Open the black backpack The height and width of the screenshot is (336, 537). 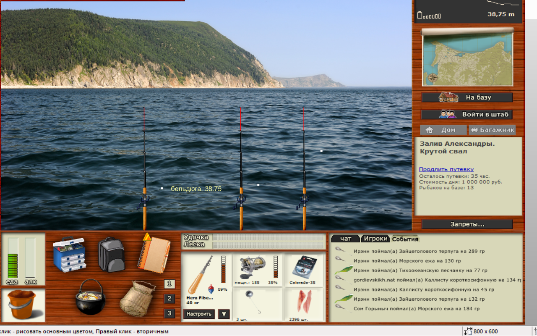click(111, 255)
